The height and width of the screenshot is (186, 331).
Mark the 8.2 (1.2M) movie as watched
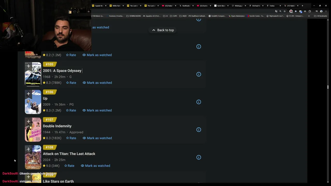[x=97, y=55]
